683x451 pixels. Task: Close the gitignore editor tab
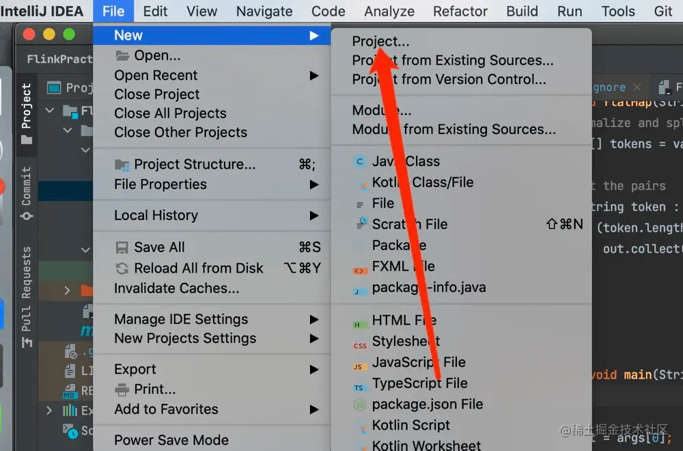pos(637,87)
